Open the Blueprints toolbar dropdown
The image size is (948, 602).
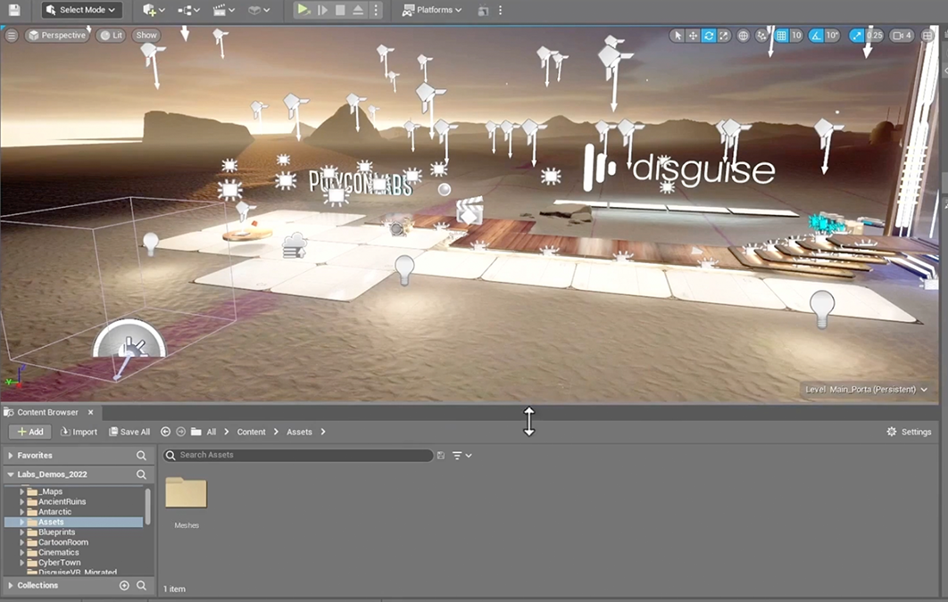point(188,10)
